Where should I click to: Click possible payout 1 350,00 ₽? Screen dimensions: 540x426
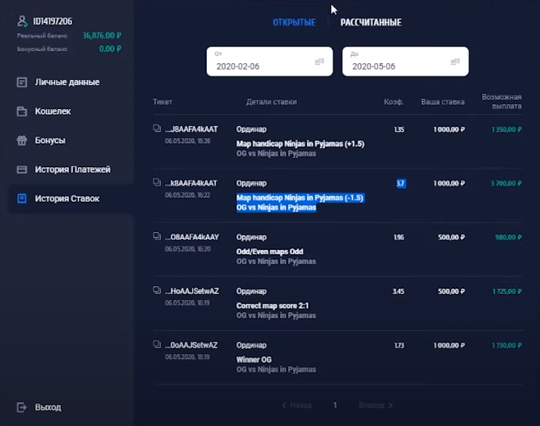[x=507, y=130]
